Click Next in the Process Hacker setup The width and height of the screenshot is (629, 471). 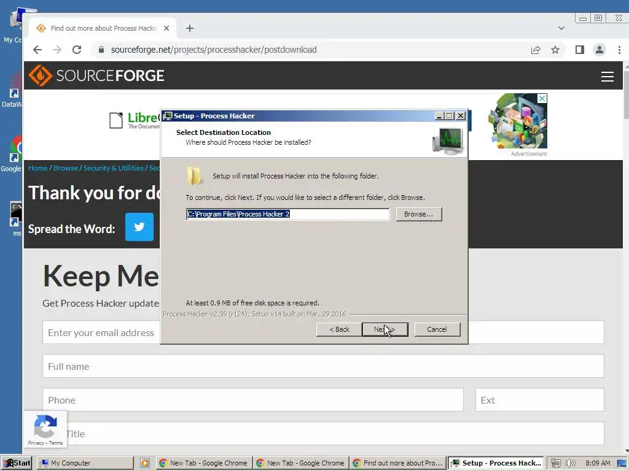point(385,329)
